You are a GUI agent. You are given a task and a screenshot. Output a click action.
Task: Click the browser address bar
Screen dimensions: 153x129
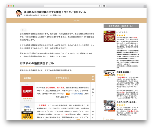73,6
